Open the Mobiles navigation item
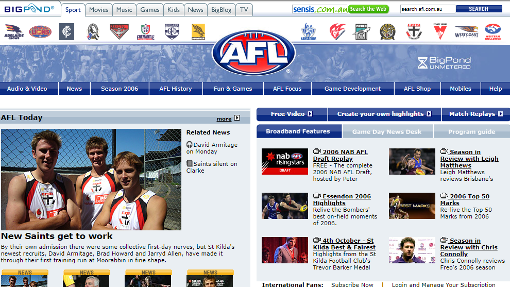Viewport: 510px width, 287px height. [461, 89]
